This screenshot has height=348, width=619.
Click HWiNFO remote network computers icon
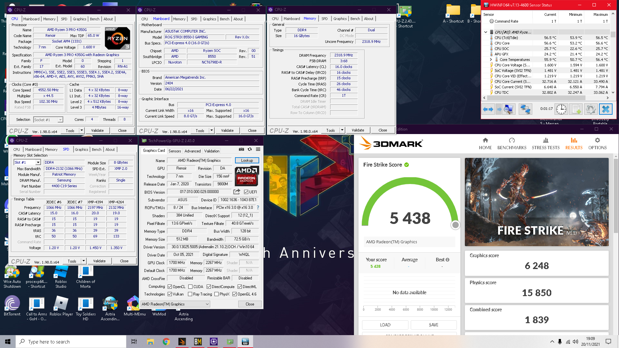point(525,109)
